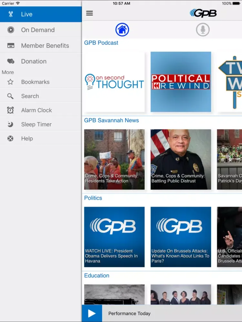The image size is (242, 322).
Task: Open Alarm Clock menu entry
Action: click(x=41, y=110)
